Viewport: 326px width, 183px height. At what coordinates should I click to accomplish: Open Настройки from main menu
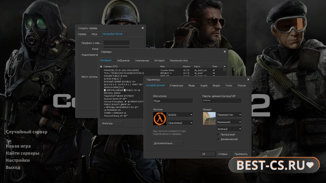[x=18, y=160]
